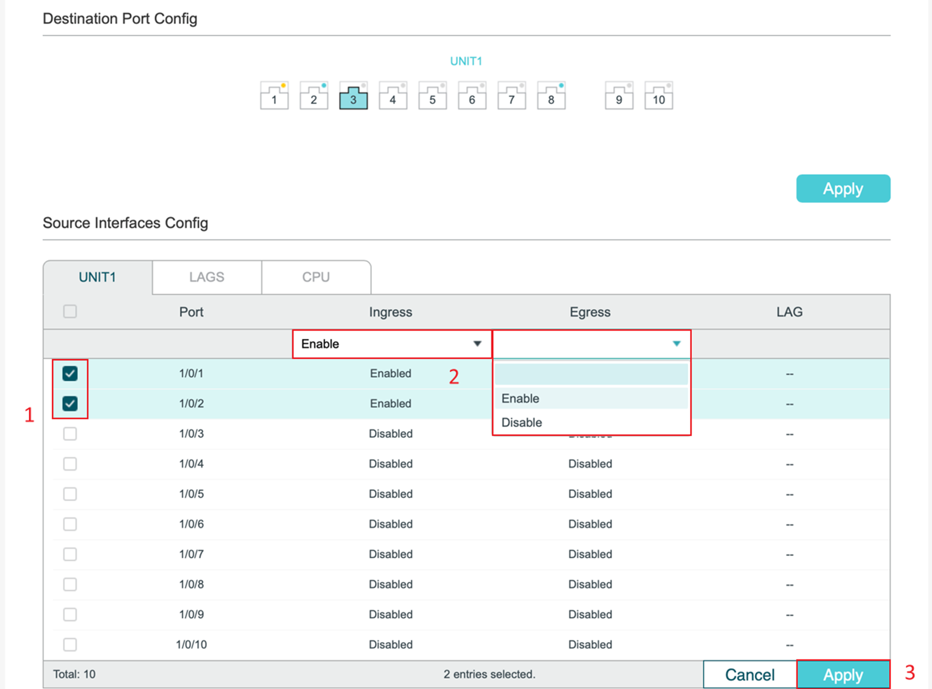Click Apply at the bottom of the table
The image size is (932, 689).
(843, 674)
